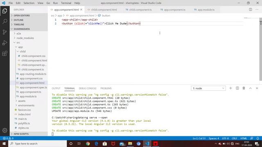Change language mode HTML
Screen dimensions: 262x147
tap(244, 138)
